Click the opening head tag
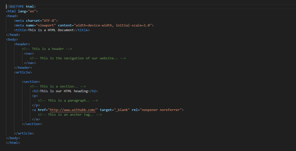Image resolution: width=296 pixels, height=151 pixels. [12, 16]
